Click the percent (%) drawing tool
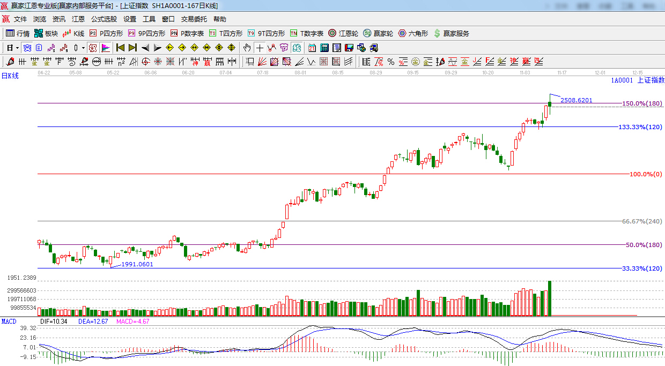The width and height of the screenshot is (665, 366). (391, 62)
